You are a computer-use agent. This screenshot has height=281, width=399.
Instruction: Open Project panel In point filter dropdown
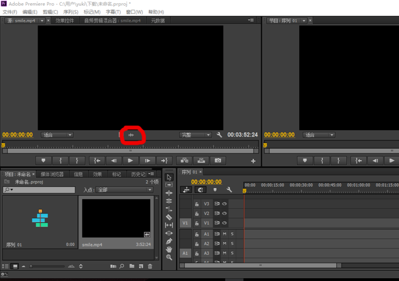[124, 190]
